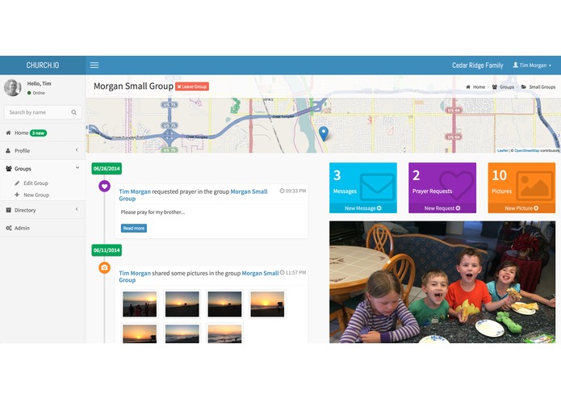The width and height of the screenshot is (561, 399).
Task: Click the 11:57 PM timestamp
Action: click(x=293, y=272)
